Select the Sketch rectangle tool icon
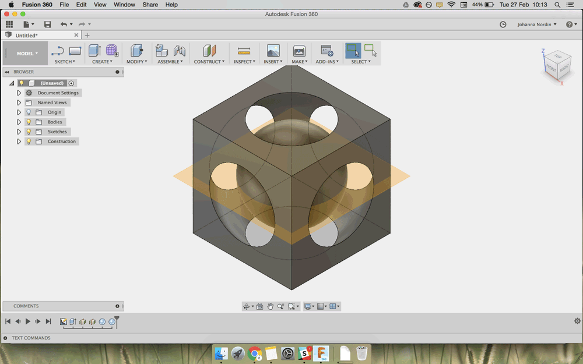This screenshot has height=364, width=583. [x=75, y=51]
